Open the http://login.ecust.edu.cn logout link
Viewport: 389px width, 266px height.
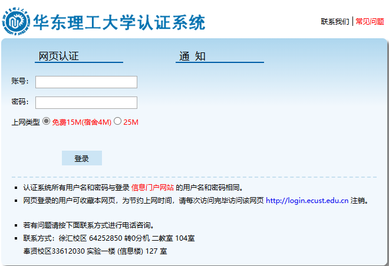[x=307, y=200]
